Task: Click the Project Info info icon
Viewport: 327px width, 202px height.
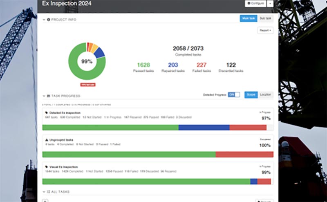Action: (x=49, y=19)
